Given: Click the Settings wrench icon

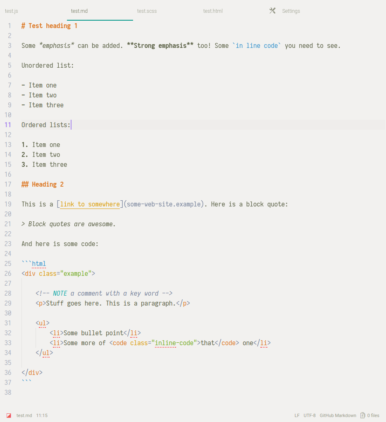Looking at the screenshot, I should [x=272, y=11].
